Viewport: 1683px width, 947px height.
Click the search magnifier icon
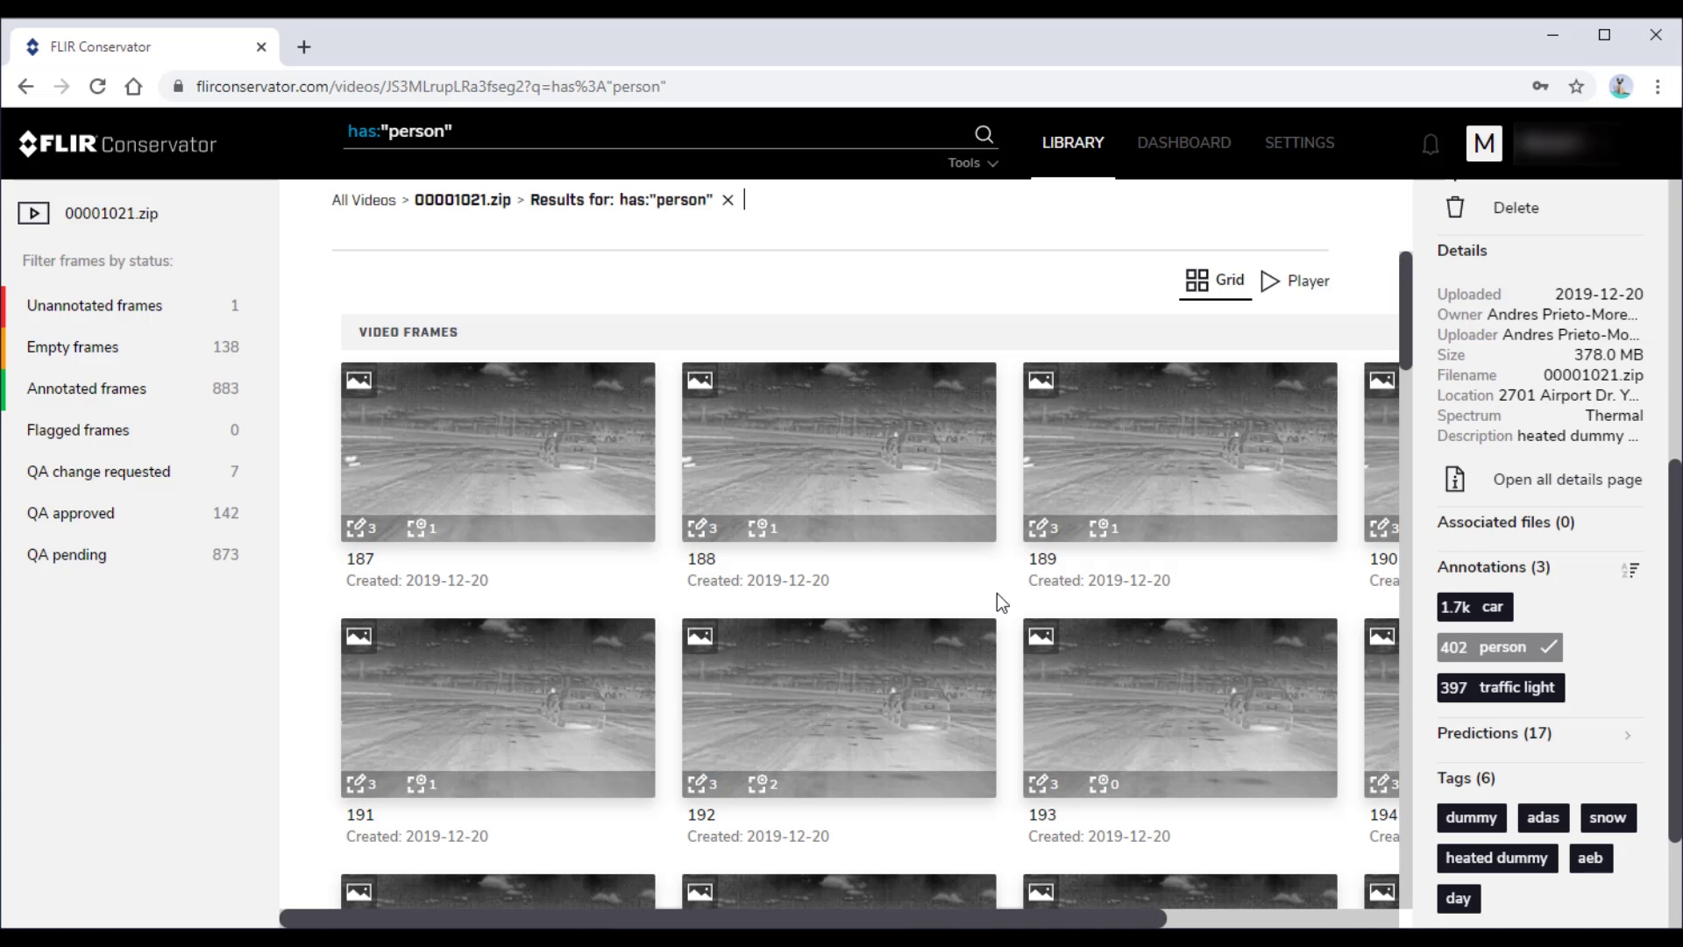984,134
